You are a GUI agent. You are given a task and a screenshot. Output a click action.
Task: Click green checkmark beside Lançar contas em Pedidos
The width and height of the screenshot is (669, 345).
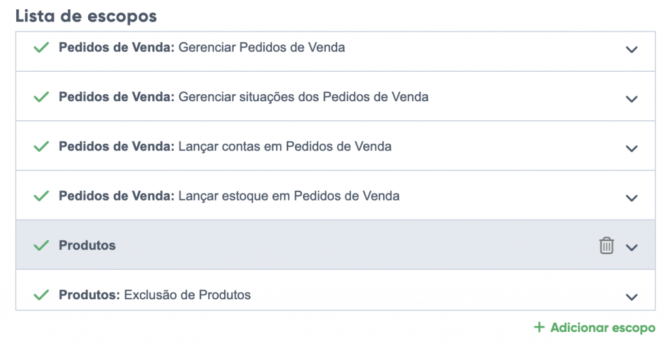click(x=41, y=146)
